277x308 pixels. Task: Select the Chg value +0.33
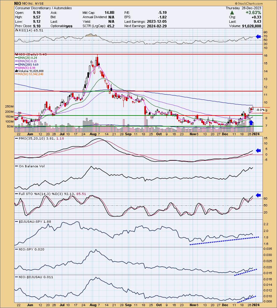pos(257,17)
